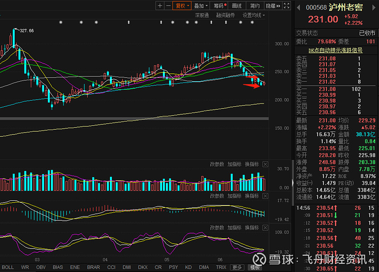
Task: Open the DK点自动提示涨跌信号 link
Action: (335, 50)
